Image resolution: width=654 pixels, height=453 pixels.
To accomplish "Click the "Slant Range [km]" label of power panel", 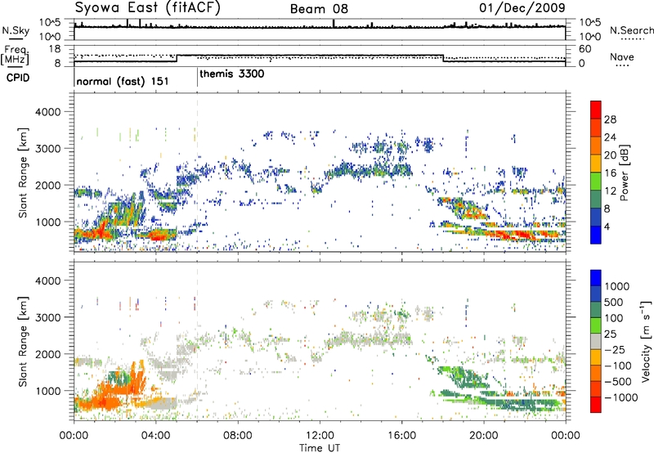I will pyautogui.click(x=23, y=173).
